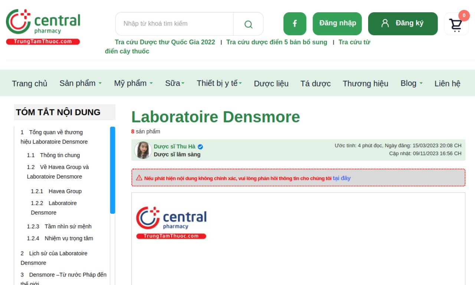
Task: Click the Ngày đăng 15/03/2023 text
Action: click(423, 145)
